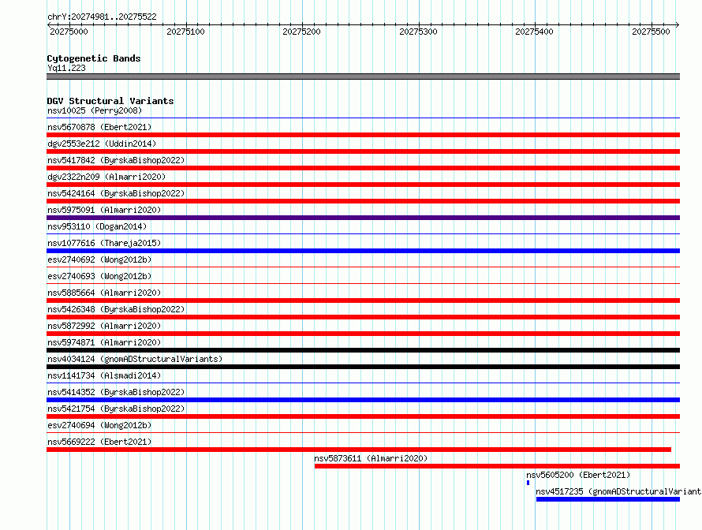Open esv2740693 (Wong2012b) label
Screen dimensions: 702x530
point(99,276)
